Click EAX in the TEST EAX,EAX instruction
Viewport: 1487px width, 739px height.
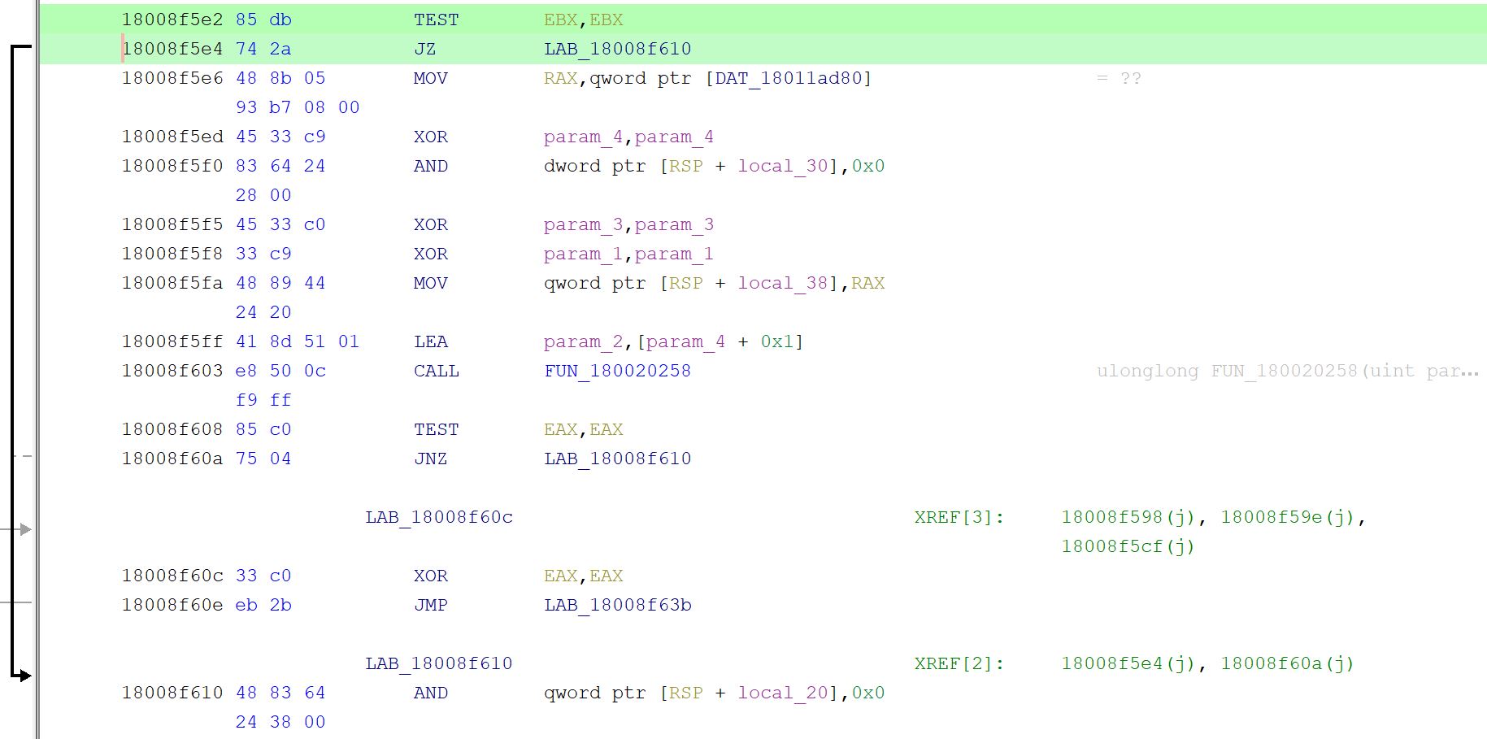[560, 429]
